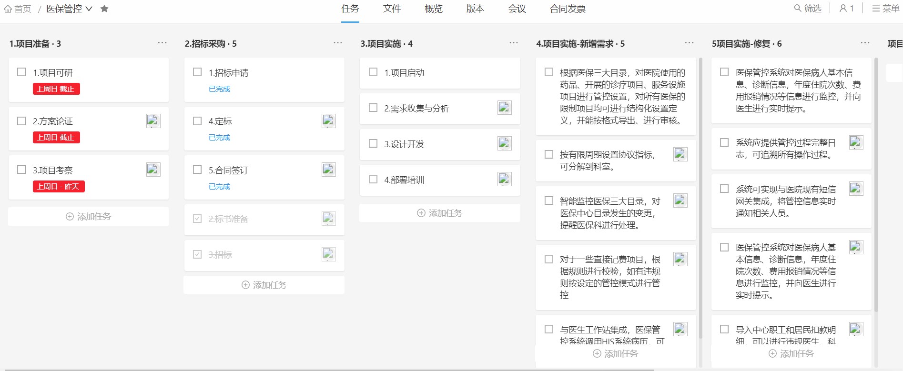Check the 1.项目可研 task checkbox
The height and width of the screenshot is (371, 903).
tap(21, 72)
